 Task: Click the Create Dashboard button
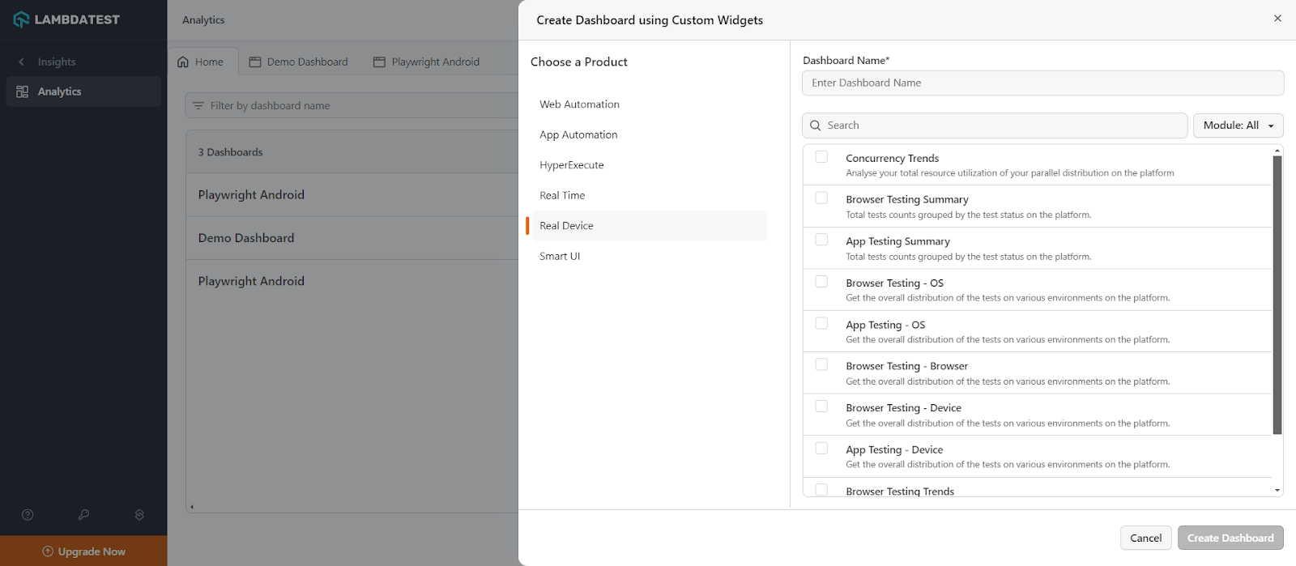click(1230, 538)
